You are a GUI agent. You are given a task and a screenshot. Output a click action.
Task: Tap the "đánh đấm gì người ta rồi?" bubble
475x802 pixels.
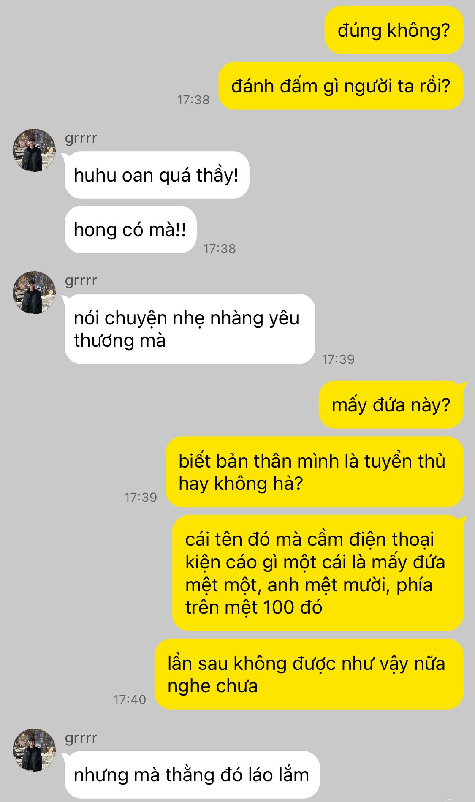click(341, 86)
